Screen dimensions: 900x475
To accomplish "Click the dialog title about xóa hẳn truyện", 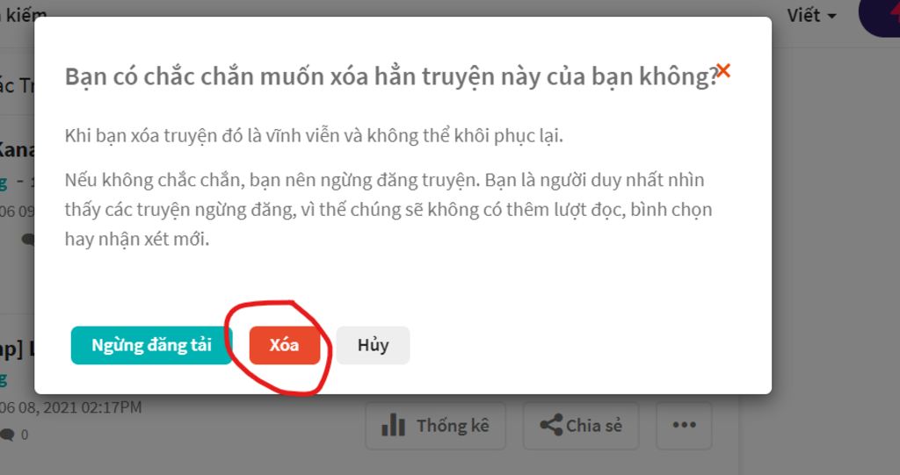I will click(x=391, y=76).
